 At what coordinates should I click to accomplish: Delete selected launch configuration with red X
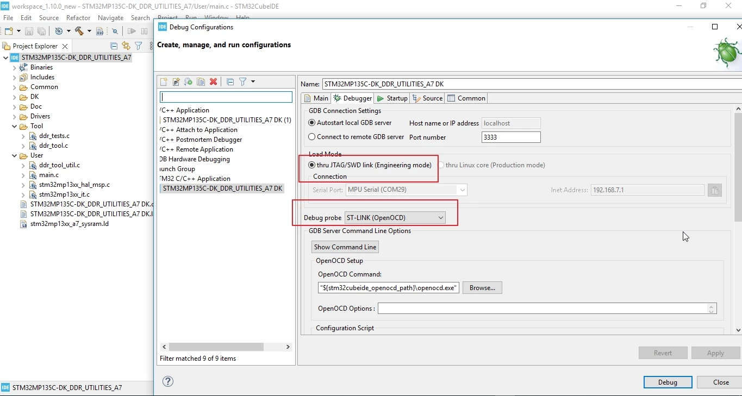click(x=214, y=82)
